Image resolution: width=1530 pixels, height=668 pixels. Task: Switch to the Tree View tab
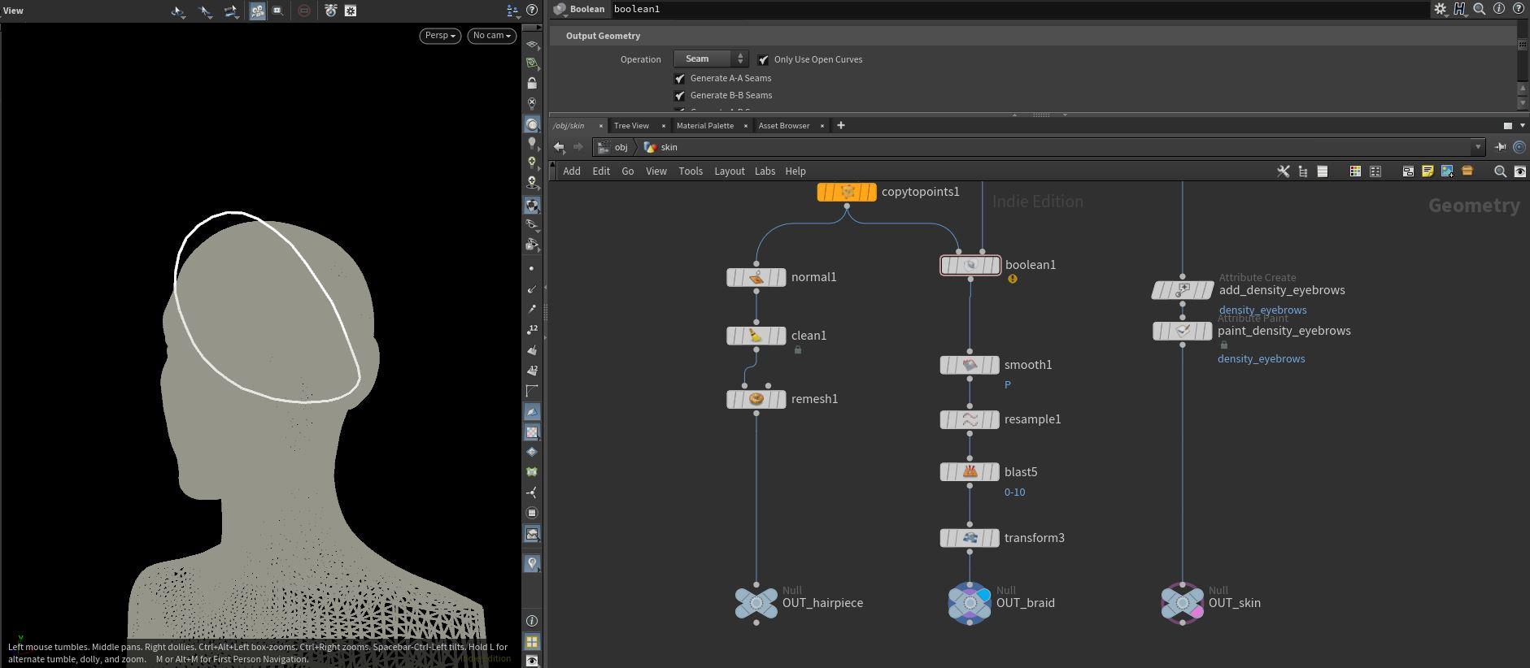click(631, 126)
